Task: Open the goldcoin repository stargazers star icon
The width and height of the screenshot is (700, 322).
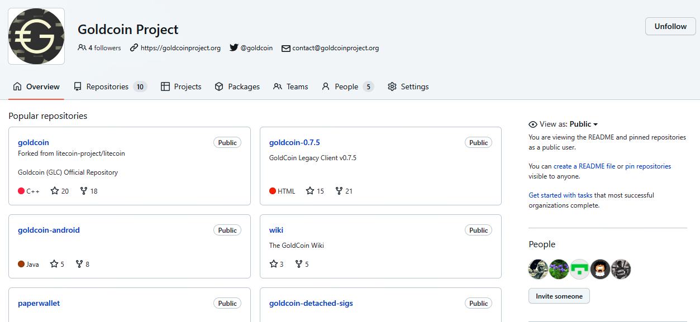Action: 55,191
